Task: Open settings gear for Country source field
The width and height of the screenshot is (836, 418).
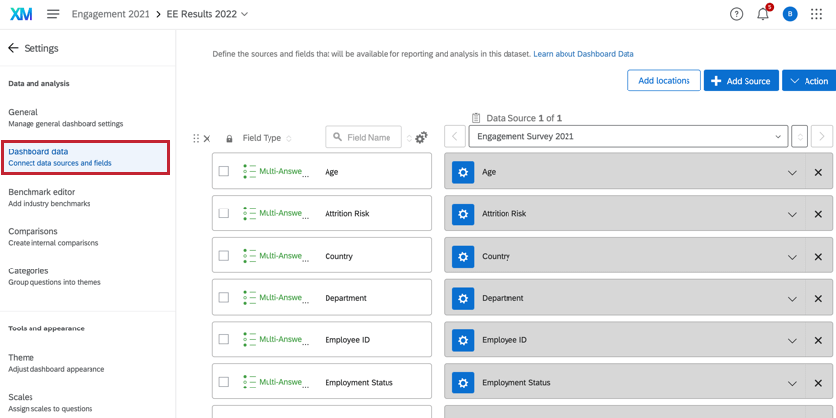Action: (x=462, y=257)
